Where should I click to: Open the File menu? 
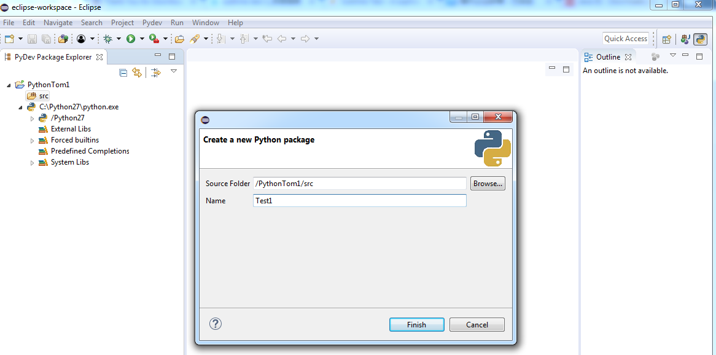(8, 22)
